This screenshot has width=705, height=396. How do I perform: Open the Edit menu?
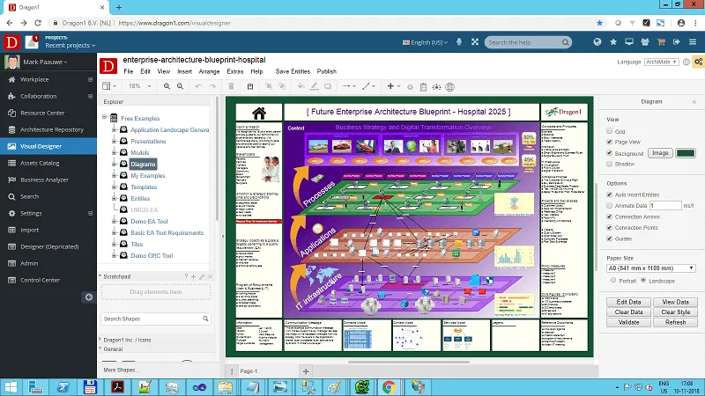145,71
